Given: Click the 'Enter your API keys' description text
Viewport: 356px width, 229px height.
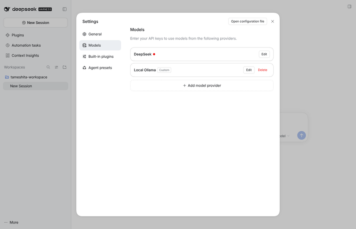Looking at the screenshot, I should coord(183,39).
